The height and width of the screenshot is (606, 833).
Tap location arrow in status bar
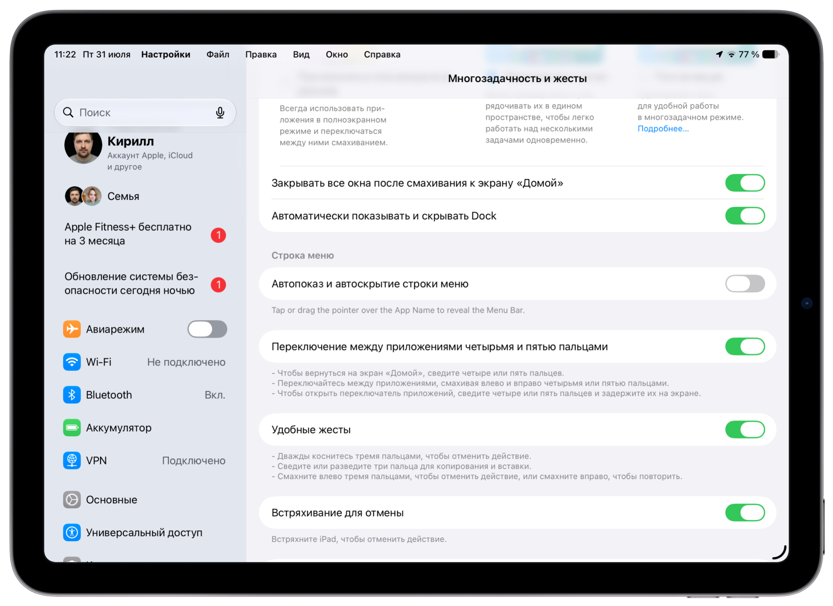tap(719, 54)
